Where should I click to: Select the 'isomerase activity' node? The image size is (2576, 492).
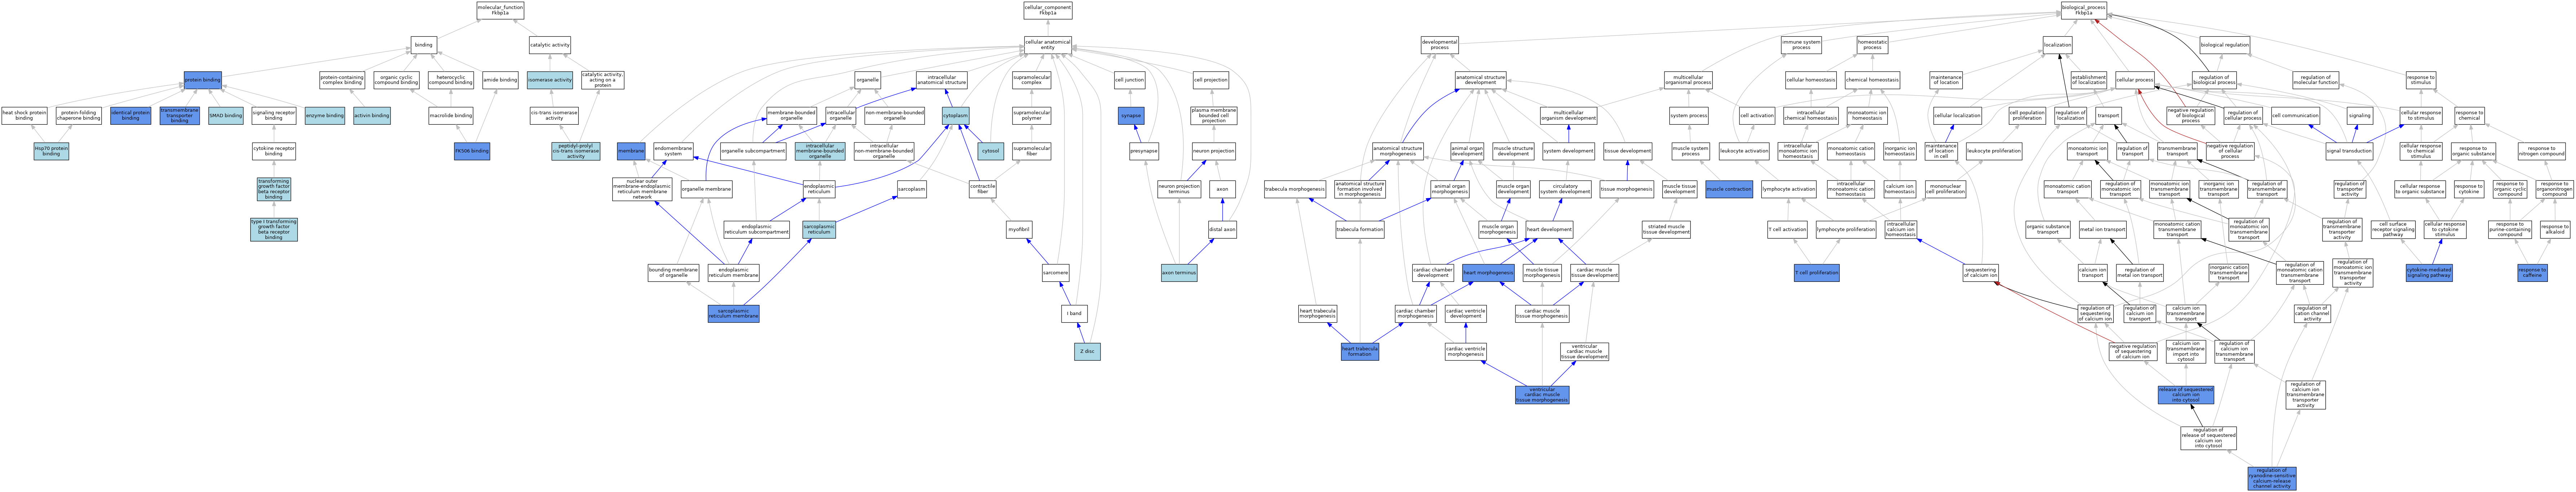(550, 80)
